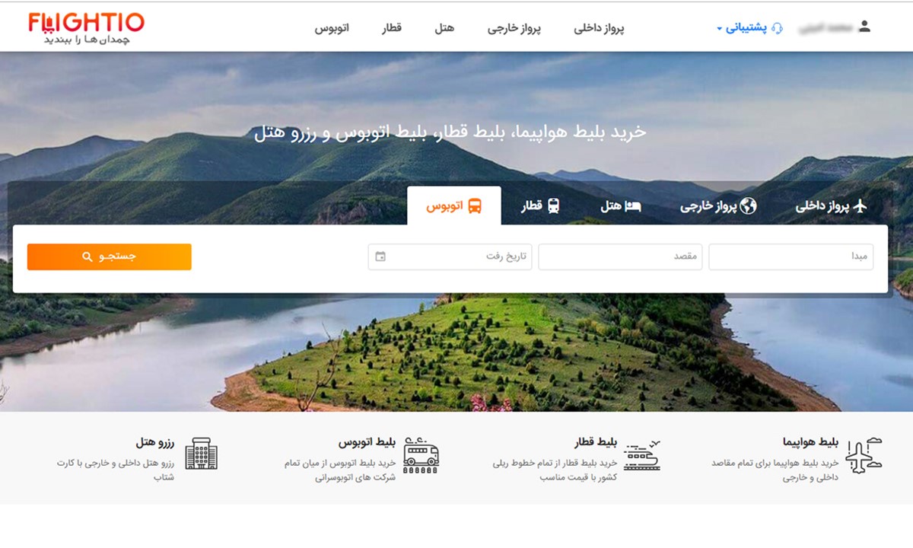Click the airplane icon beside بلیط هواپیما
The width and height of the screenshot is (913, 548).
(x=864, y=456)
